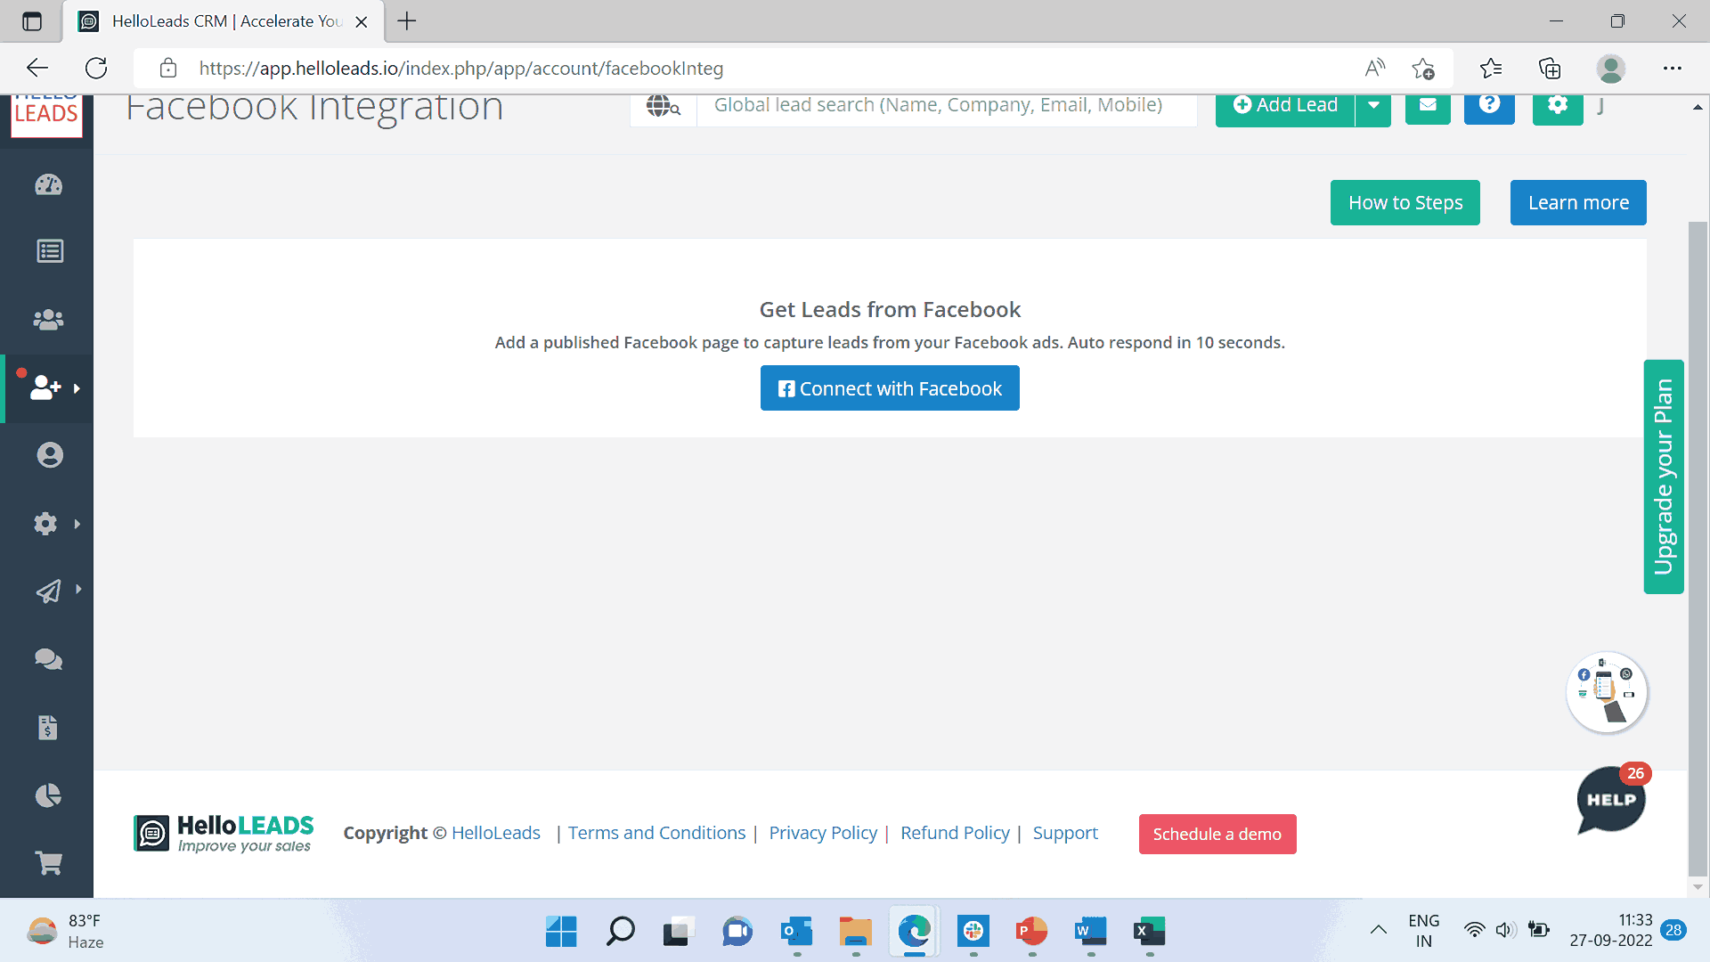Click the Schedule a demo button

tap(1217, 834)
